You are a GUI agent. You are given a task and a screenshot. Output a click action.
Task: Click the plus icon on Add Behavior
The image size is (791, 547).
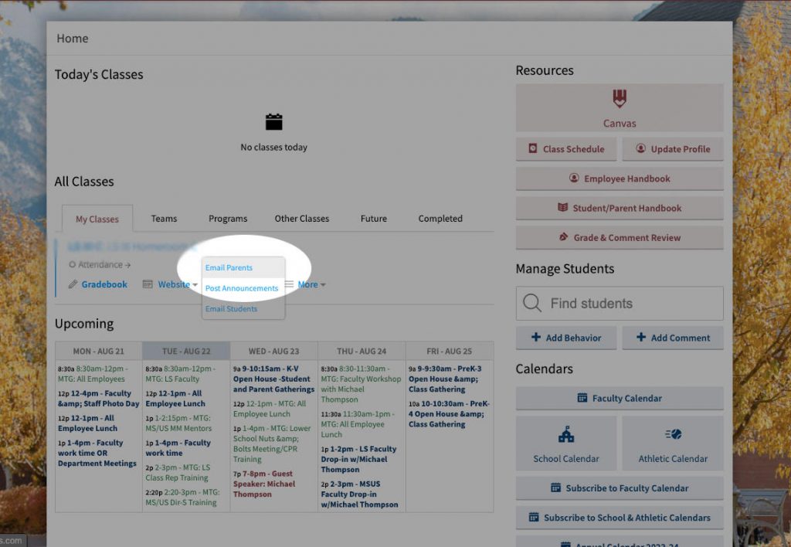pyautogui.click(x=536, y=338)
